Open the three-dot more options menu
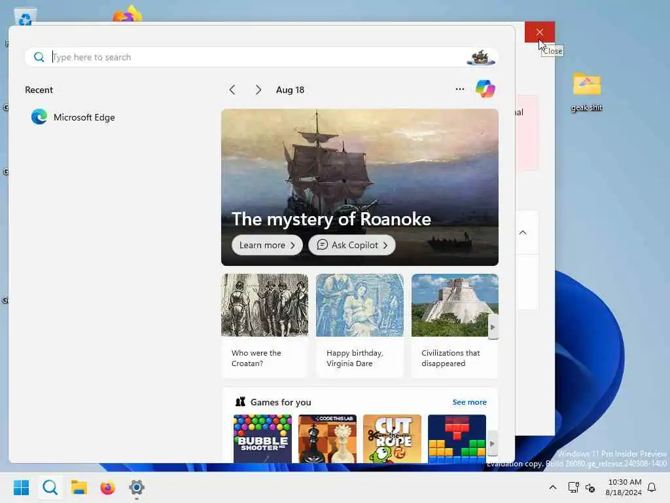The image size is (670, 503). [460, 89]
